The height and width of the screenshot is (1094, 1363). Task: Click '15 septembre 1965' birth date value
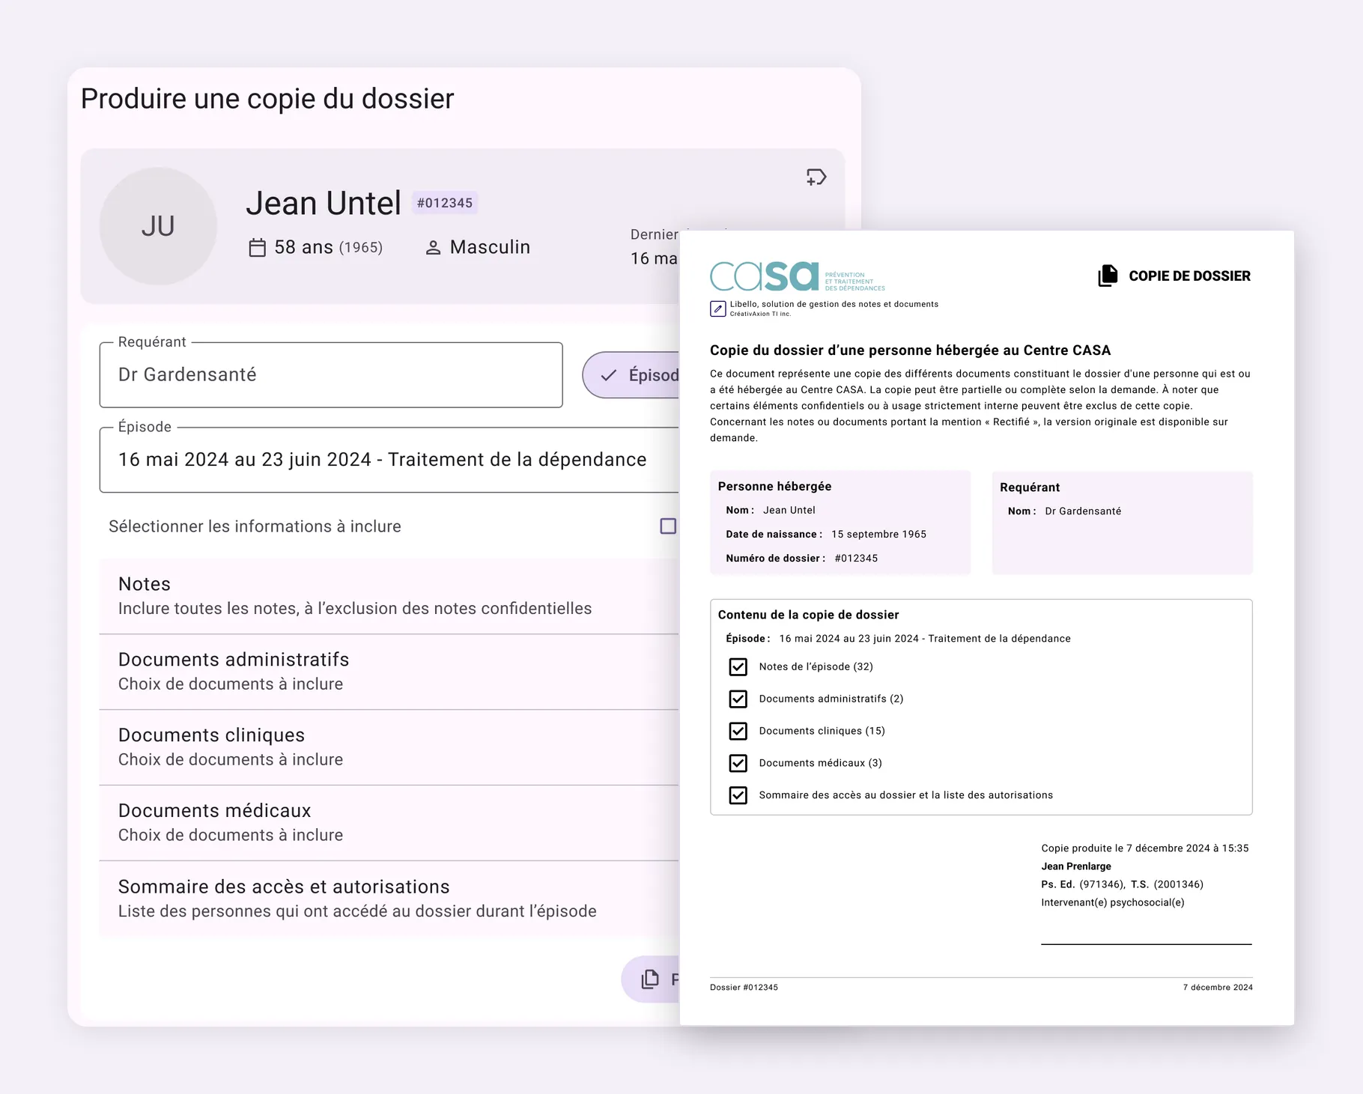878,534
